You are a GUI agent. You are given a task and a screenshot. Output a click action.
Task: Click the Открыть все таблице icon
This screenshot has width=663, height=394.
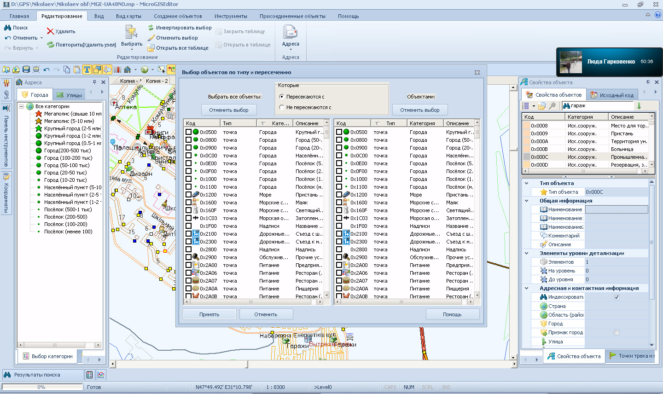coord(151,48)
